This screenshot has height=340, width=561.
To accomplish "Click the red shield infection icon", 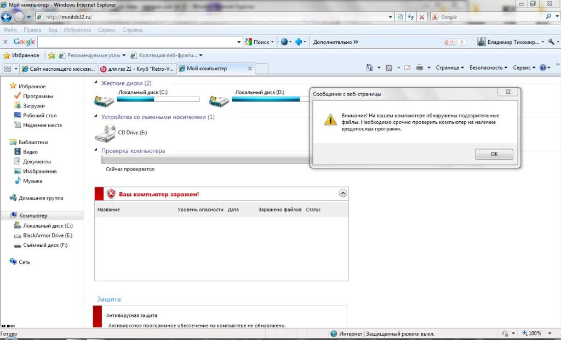I will pyautogui.click(x=111, y=194).
